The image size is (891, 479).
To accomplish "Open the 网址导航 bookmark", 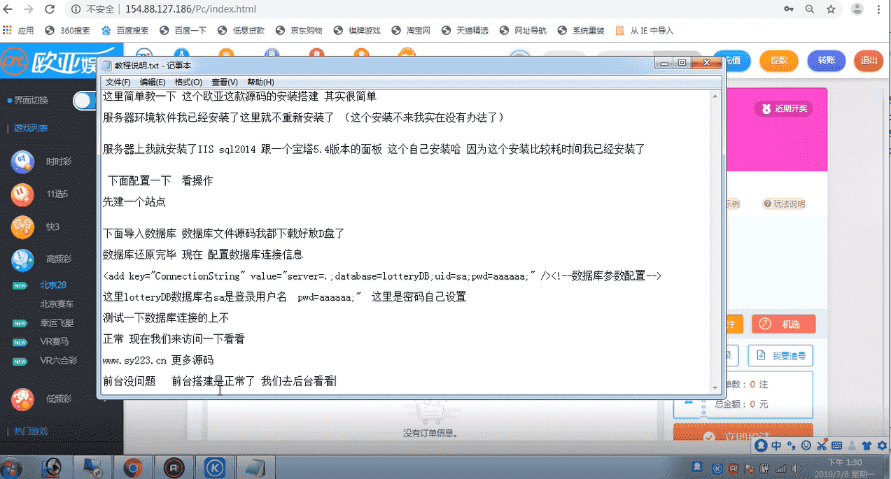I will [524, 31].
